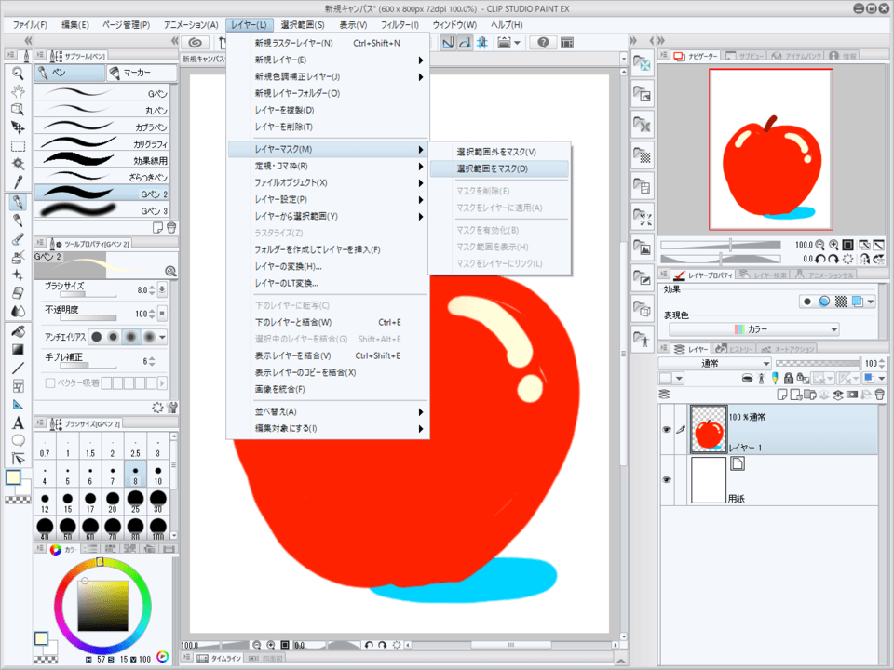Expand 定規・コマ枠(R) submenu

(x=421, y=167)
